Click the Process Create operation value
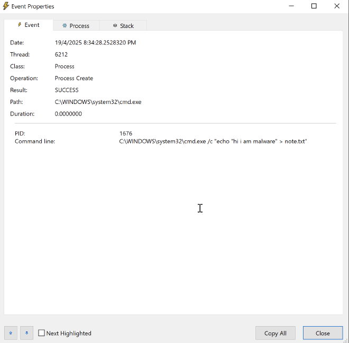 tap(74, 78)
